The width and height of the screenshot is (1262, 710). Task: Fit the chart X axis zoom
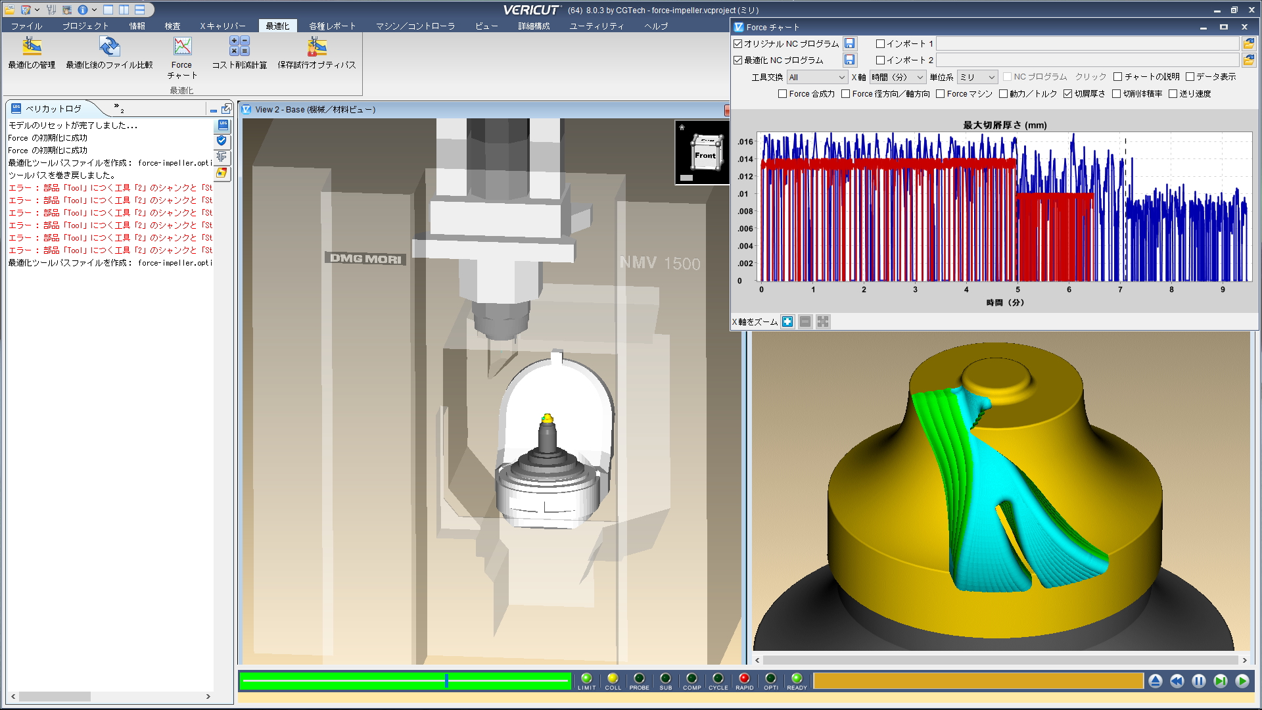[x=823, y=321]
